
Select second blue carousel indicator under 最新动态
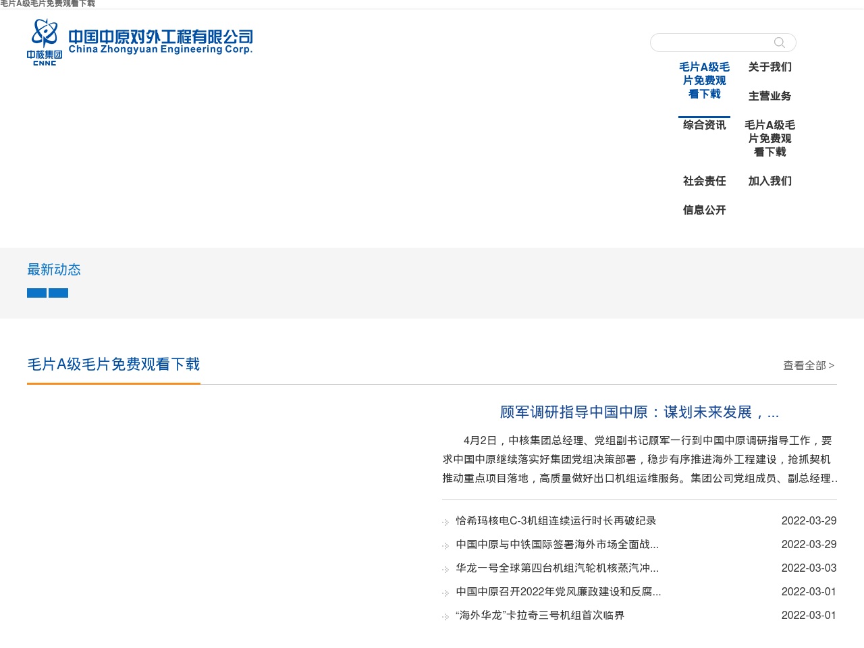58,293
